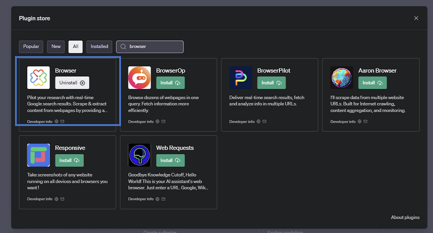Open Aaron Browser developer website globe
This screenshot has width=433, height=233.
(360, 122)
